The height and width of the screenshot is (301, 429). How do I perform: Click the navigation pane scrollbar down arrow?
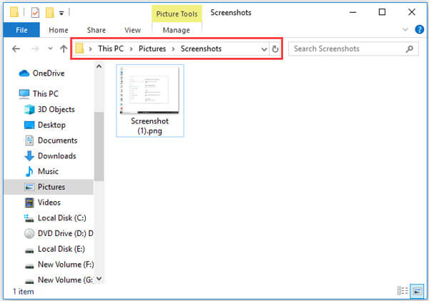[x=99, y=279]
